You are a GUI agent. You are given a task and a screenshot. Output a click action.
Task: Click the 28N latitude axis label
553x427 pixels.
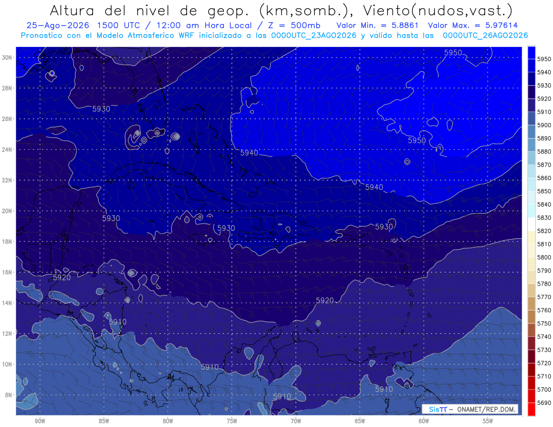coord(7,88)
